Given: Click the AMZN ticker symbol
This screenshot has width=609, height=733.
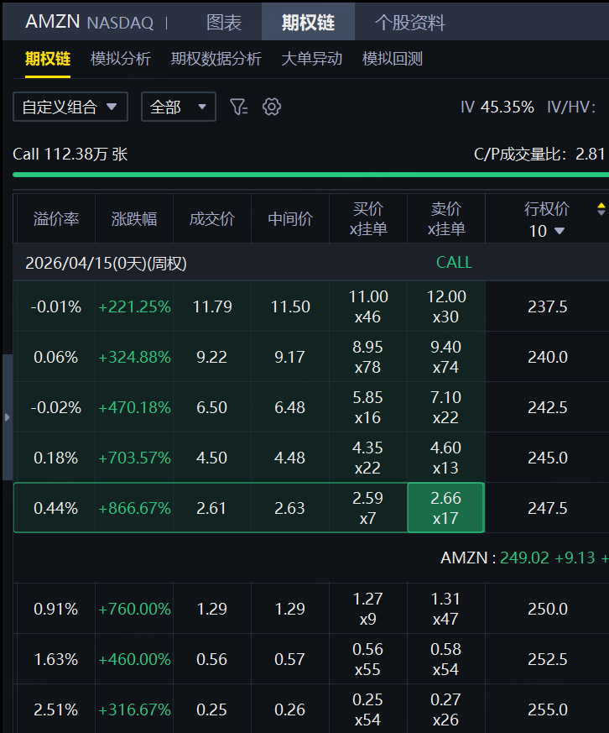Looking at the screenshot, I should [x=53, y=22].
